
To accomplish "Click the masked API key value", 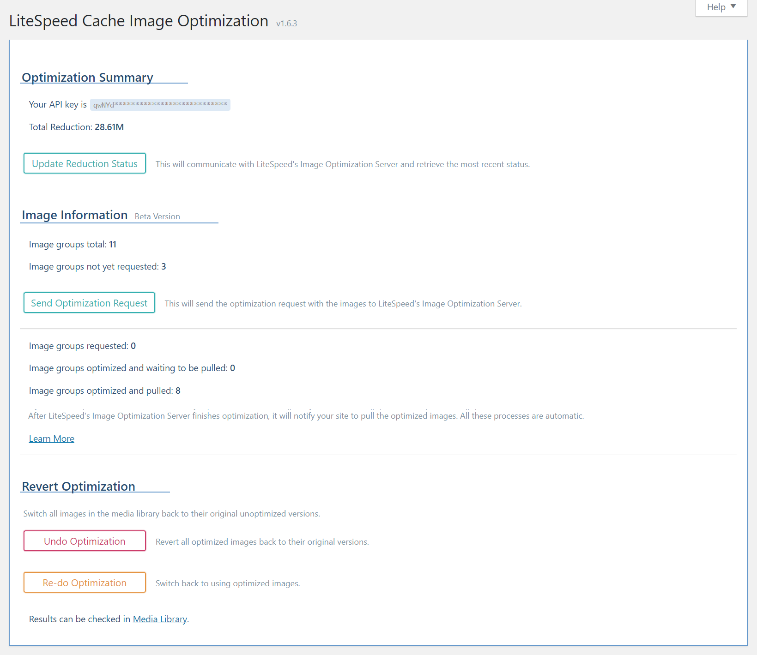I will click(x=160, y=105).
